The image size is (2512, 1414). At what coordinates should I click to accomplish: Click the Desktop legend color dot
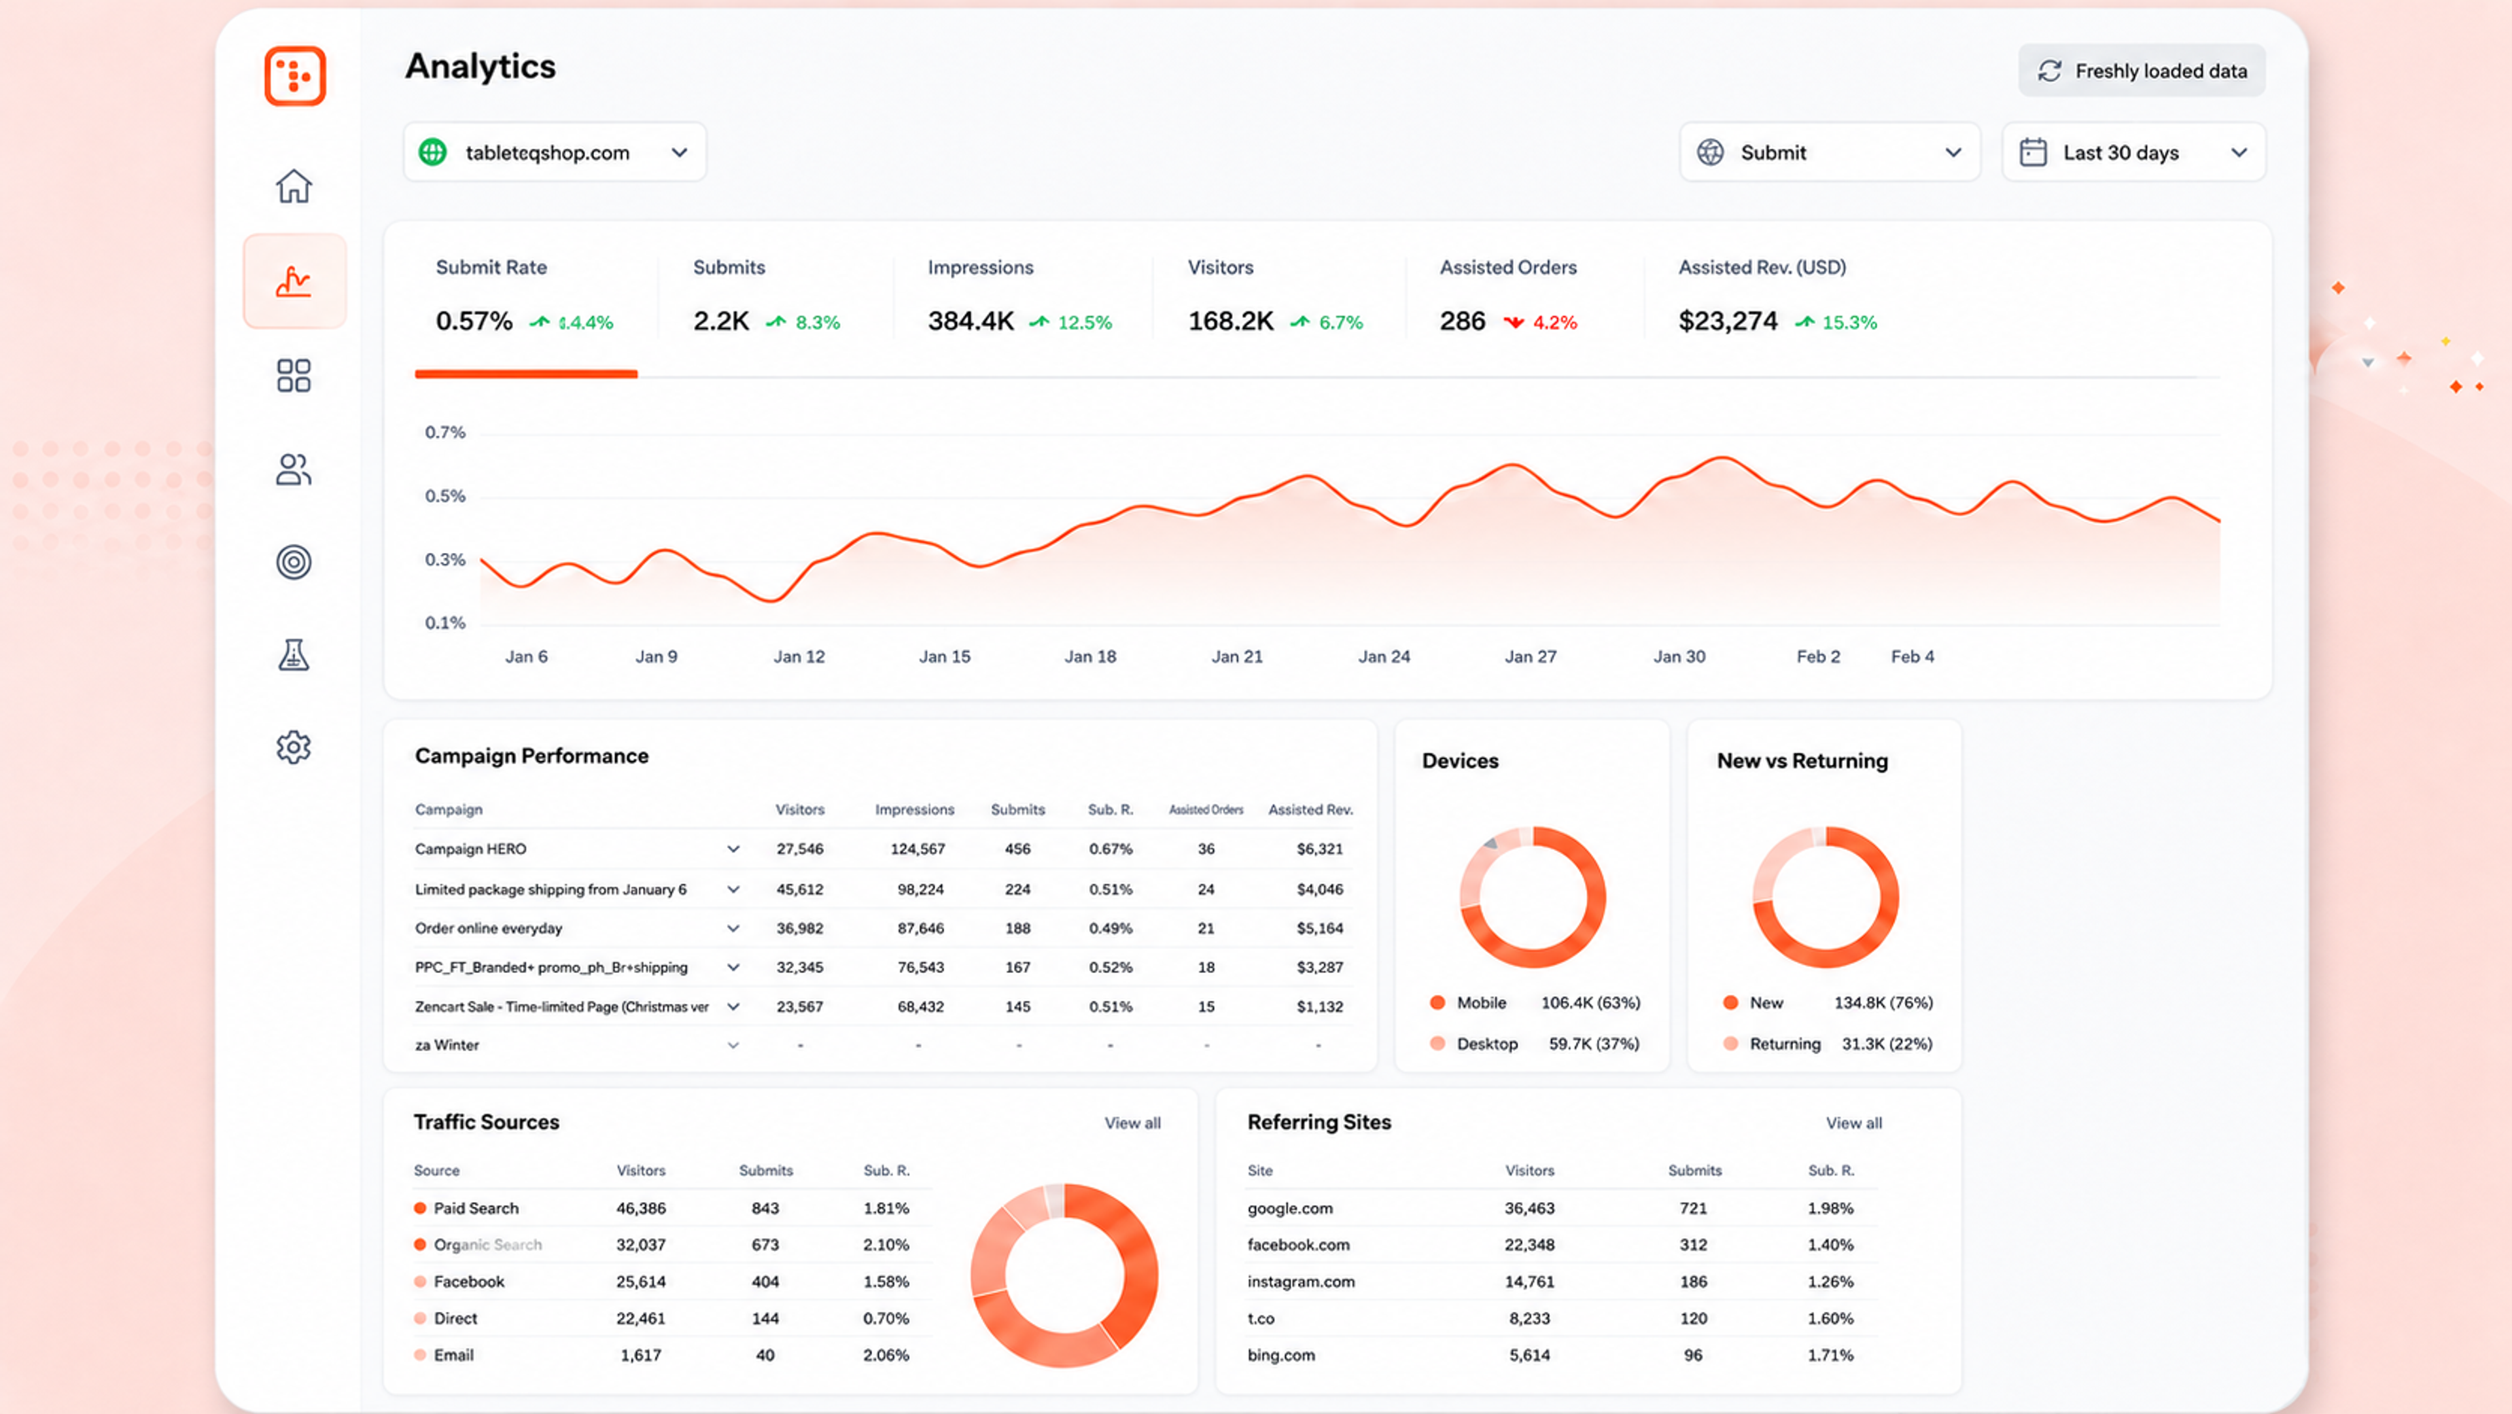(x=1437, y=1044)
